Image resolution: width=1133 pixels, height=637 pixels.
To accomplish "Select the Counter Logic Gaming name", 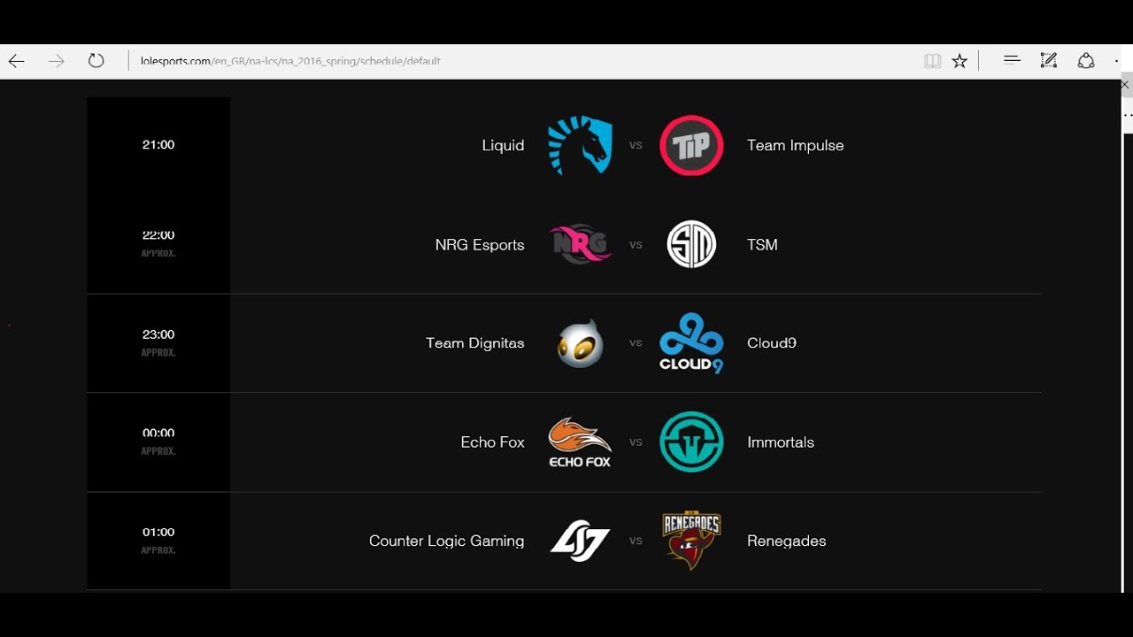I will pos(446,541).
